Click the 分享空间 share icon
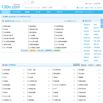Screen dimensions: 103x103 (x=96, y=8)
